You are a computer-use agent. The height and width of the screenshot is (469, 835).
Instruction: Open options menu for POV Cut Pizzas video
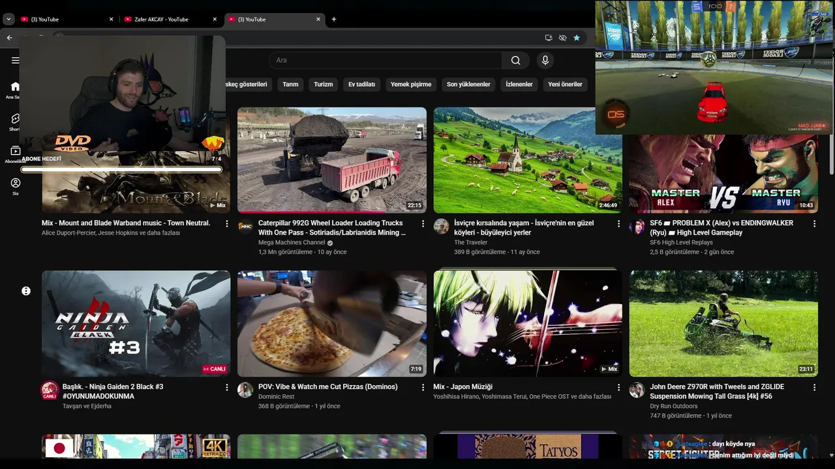[x=423, y=387]
